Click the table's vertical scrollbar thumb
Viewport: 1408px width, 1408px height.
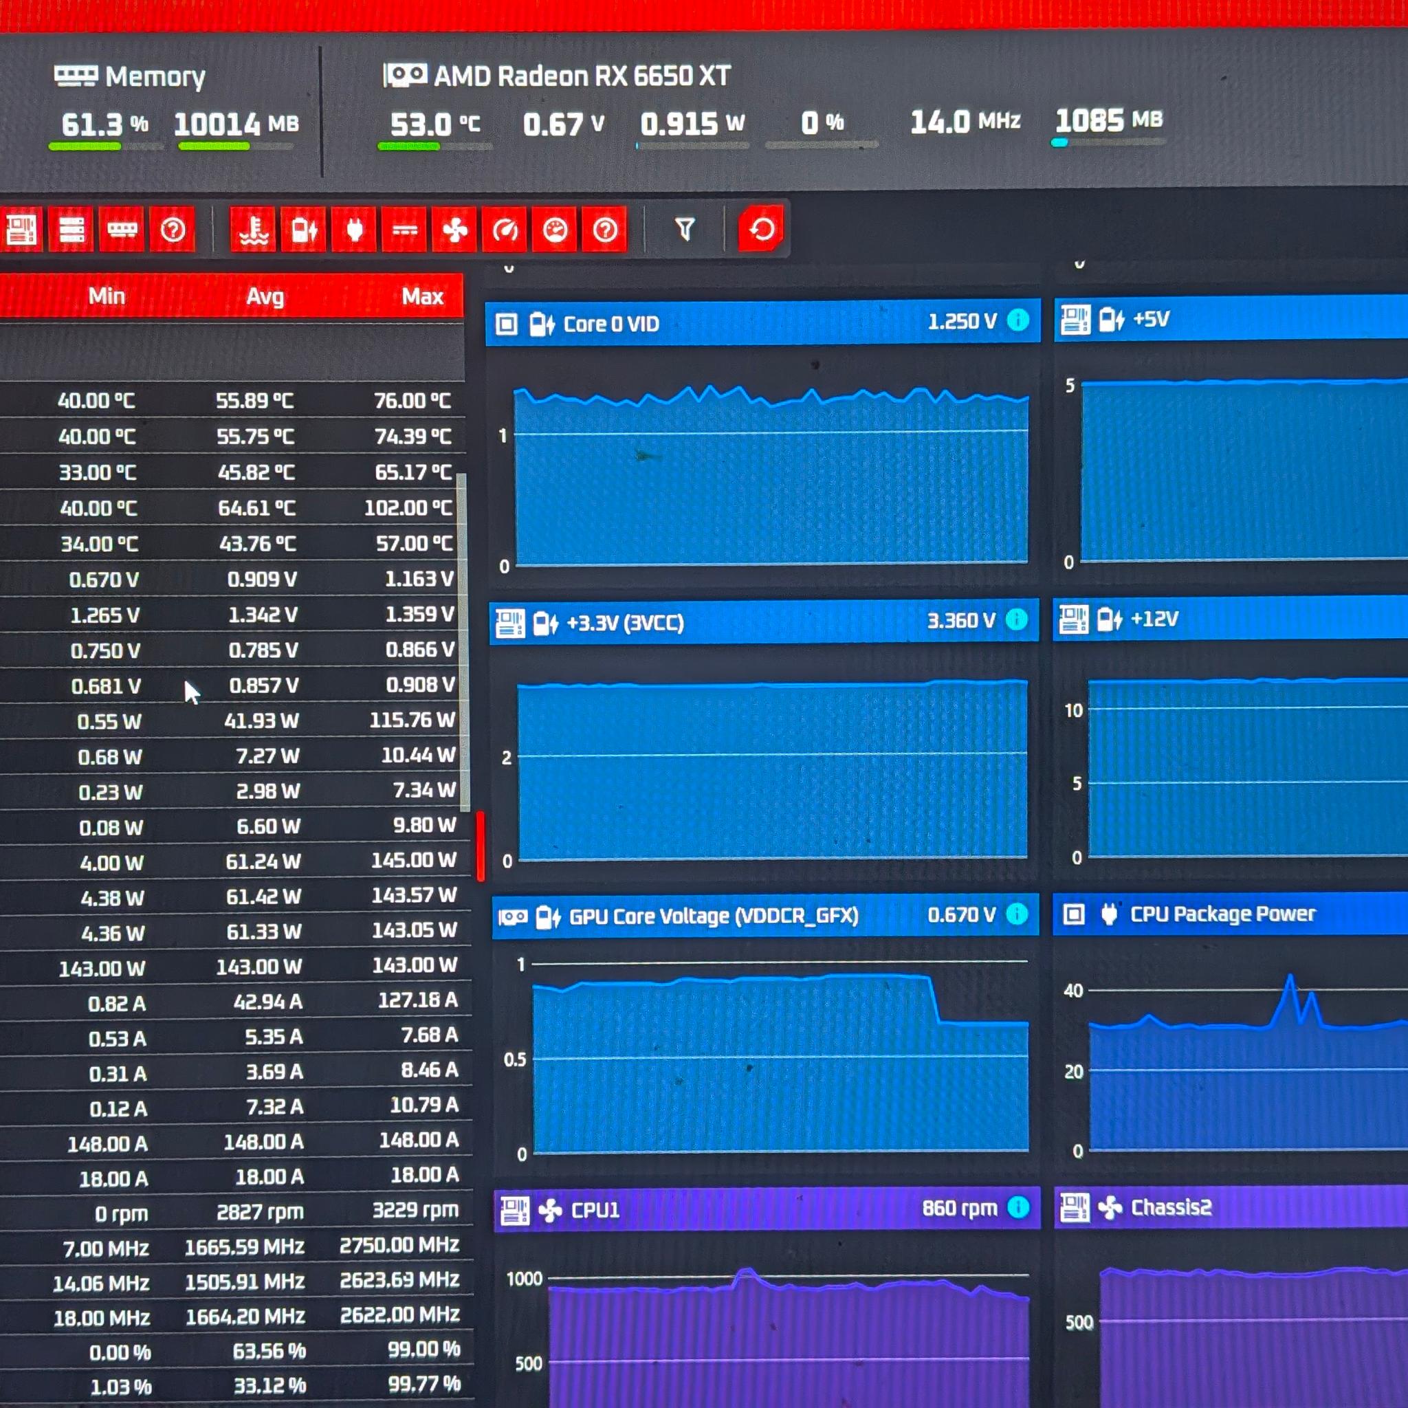coord(462,641)
